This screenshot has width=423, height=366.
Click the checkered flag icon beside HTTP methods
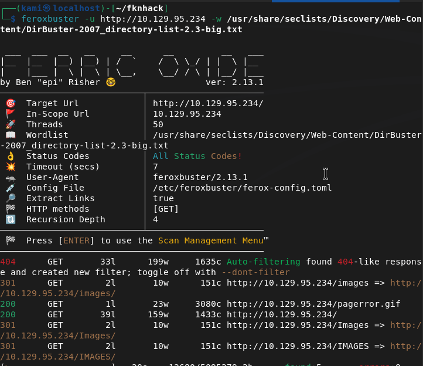[x=10, y=209]
